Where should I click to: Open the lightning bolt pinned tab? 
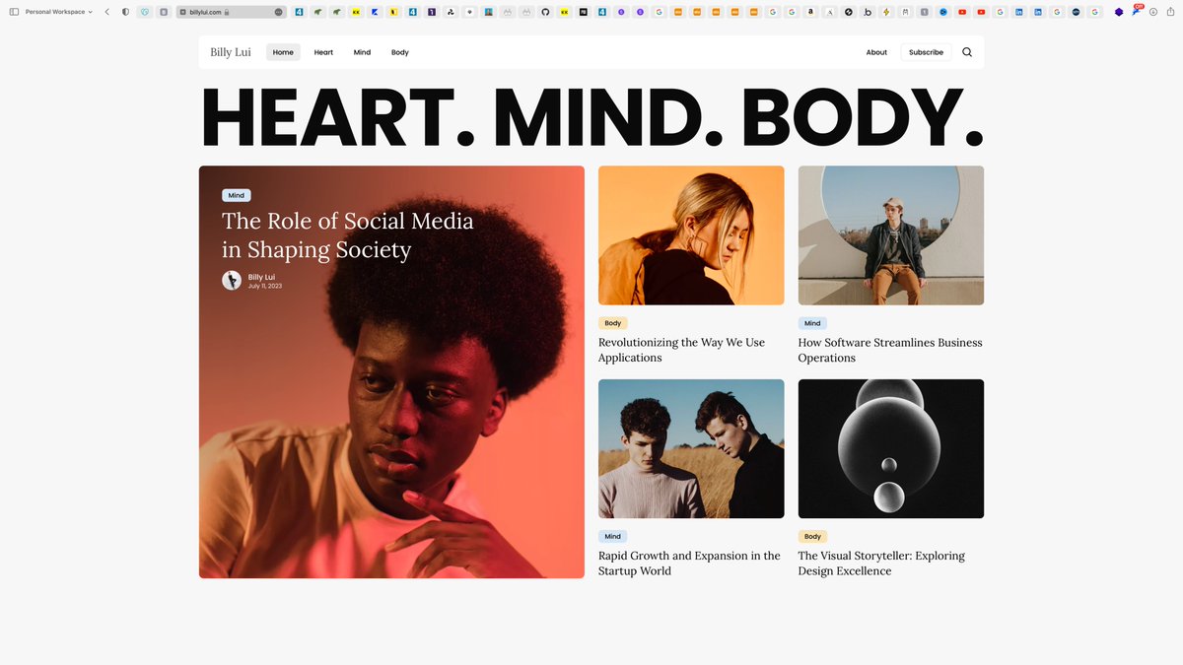[886, 12]
